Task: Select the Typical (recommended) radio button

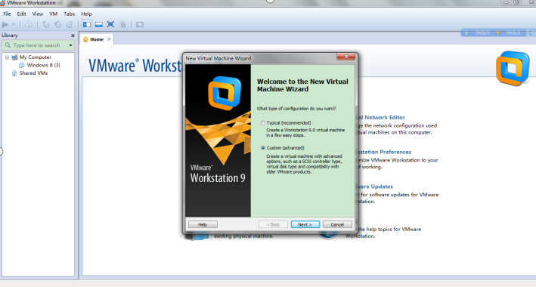Action: (263, 122)
